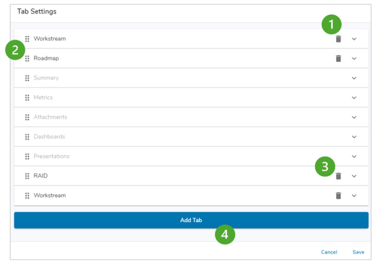This screenshot has width=378, height=264.
Task: Expand the Workstream row above Roadmap
Action: click(x=354, y=39)
